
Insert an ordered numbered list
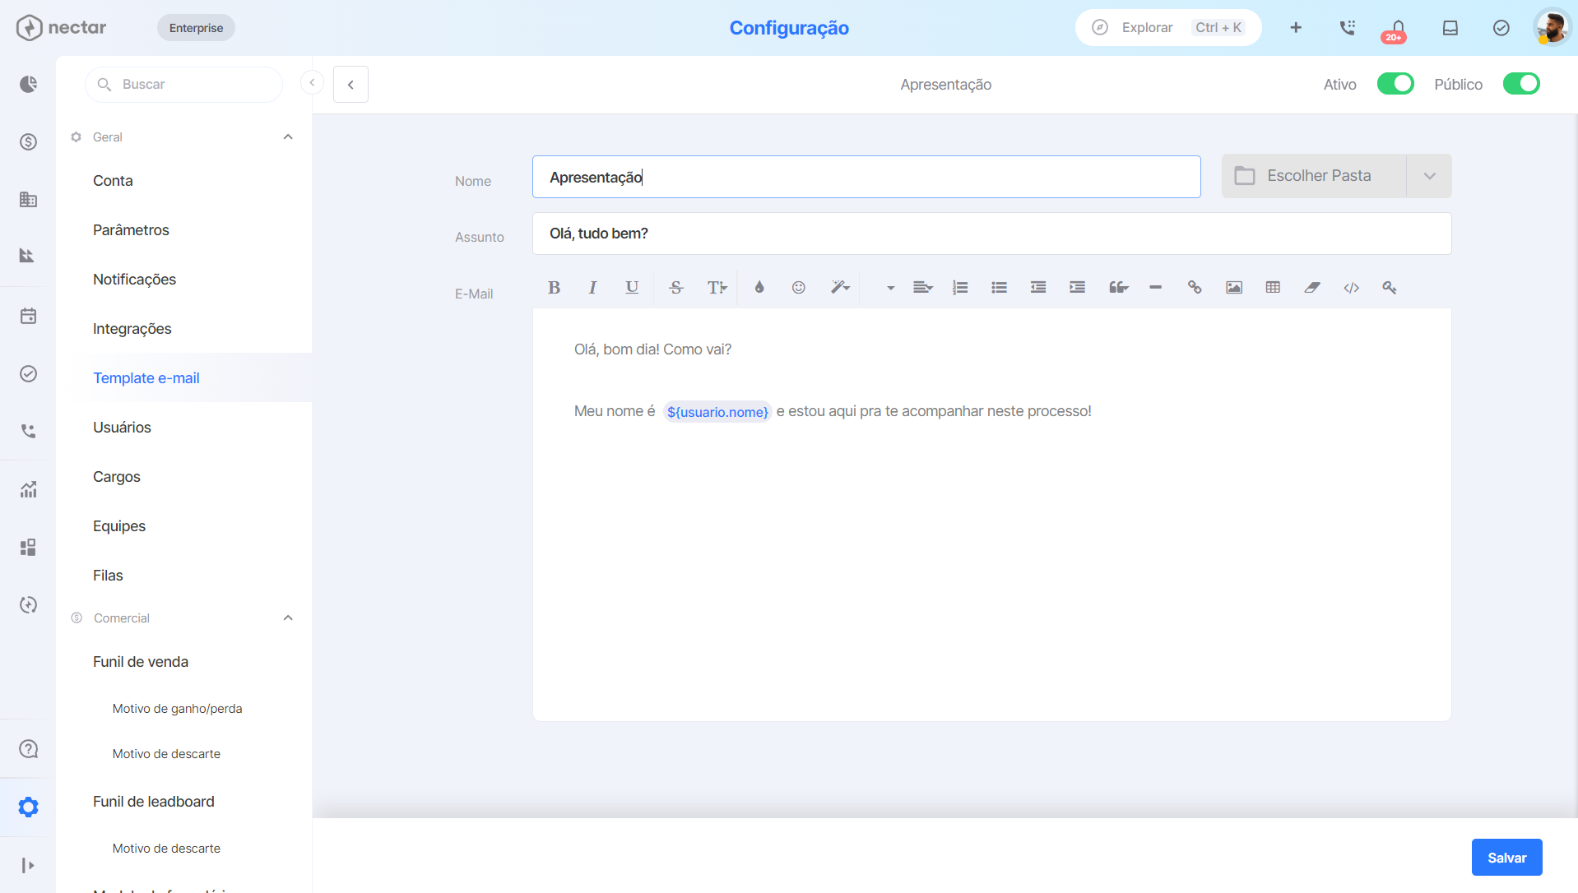tap(960, 287)
